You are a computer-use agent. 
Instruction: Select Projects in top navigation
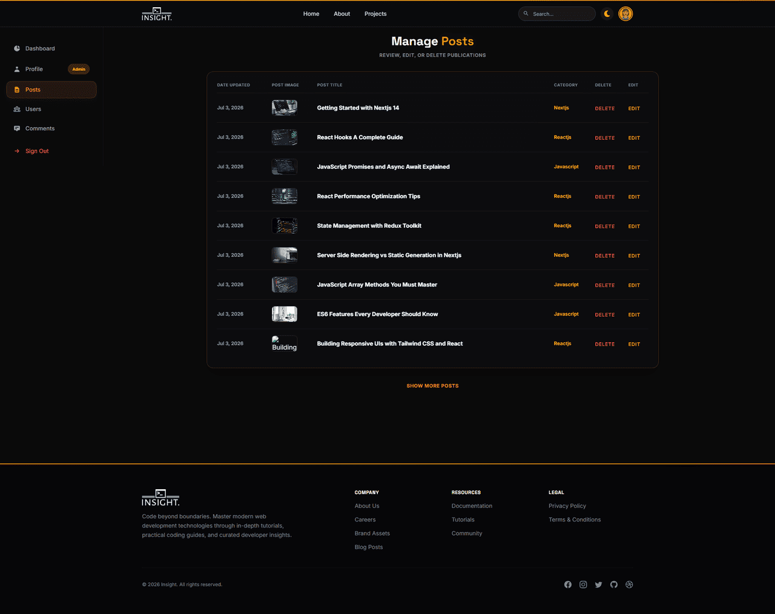tap(375, 14)
